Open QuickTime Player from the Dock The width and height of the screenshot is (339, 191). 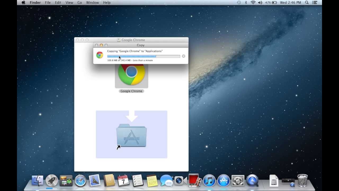(x=252, y=181)
